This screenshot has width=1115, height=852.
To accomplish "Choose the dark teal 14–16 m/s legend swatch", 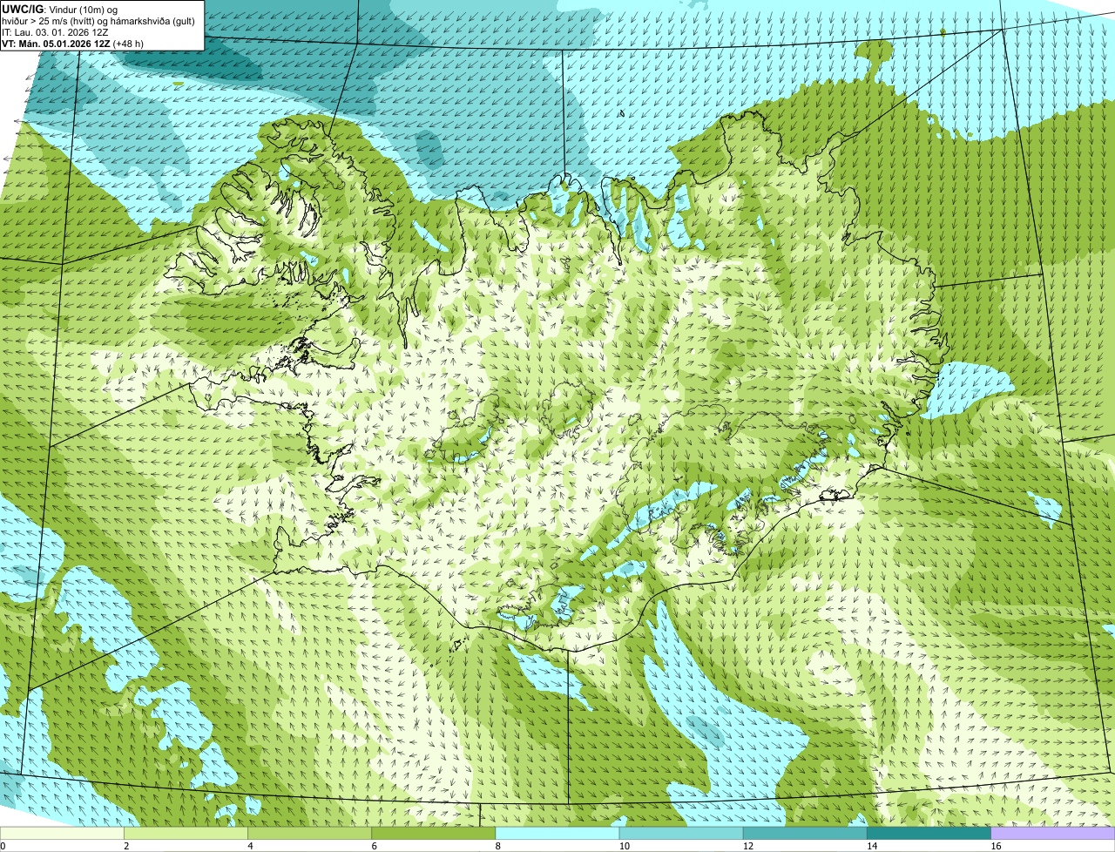I will click(929, 833).
